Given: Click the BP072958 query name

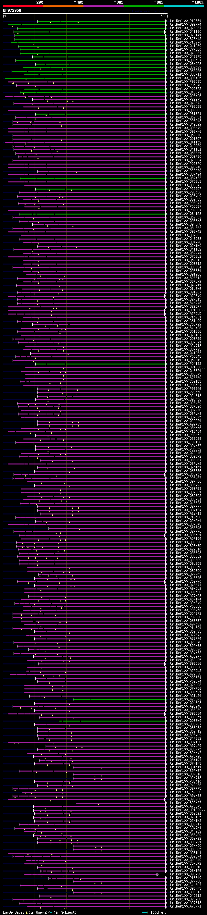Looking at the screenshot, I should pyautogui.click(x=12, y=10).
